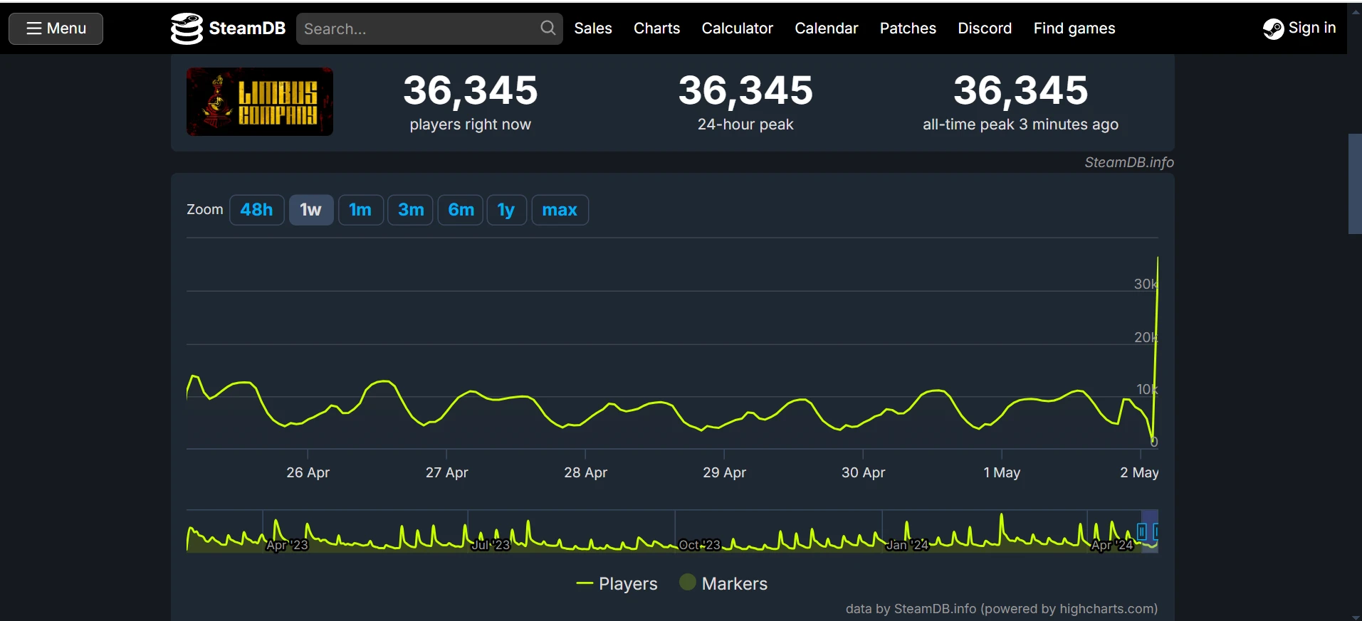Click the right navigator range handle
1362x621 pixels.
click(x=1156, y=531)
